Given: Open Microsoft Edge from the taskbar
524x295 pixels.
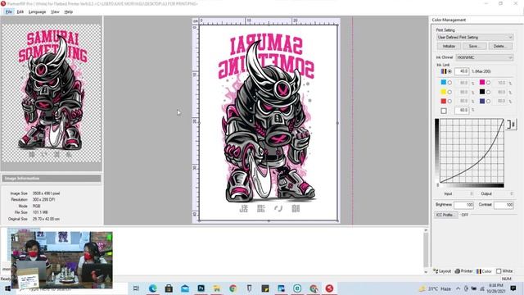Looking at the screenshot, I should click(x=153, y=288).
